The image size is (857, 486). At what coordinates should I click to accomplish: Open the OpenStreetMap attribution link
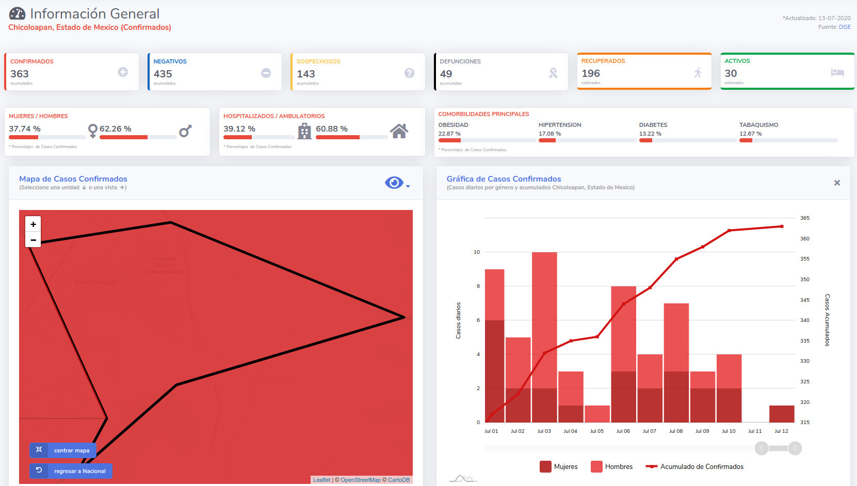coord(361,480)
